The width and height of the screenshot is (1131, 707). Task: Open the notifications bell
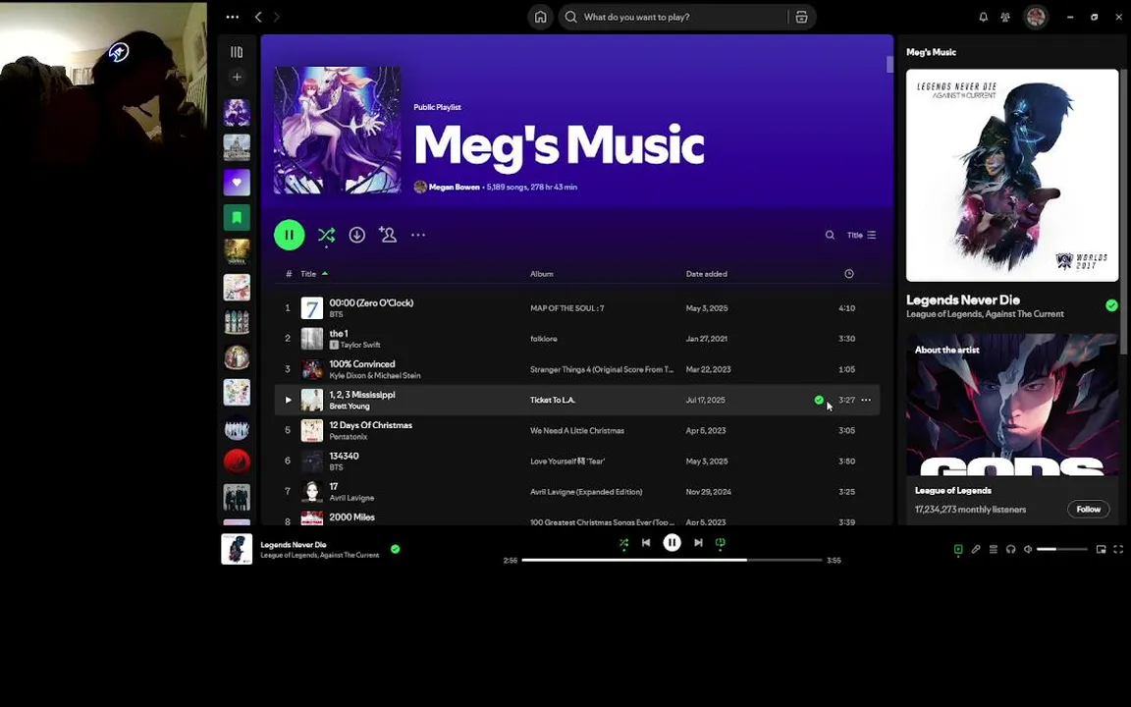tap(983, 17)
